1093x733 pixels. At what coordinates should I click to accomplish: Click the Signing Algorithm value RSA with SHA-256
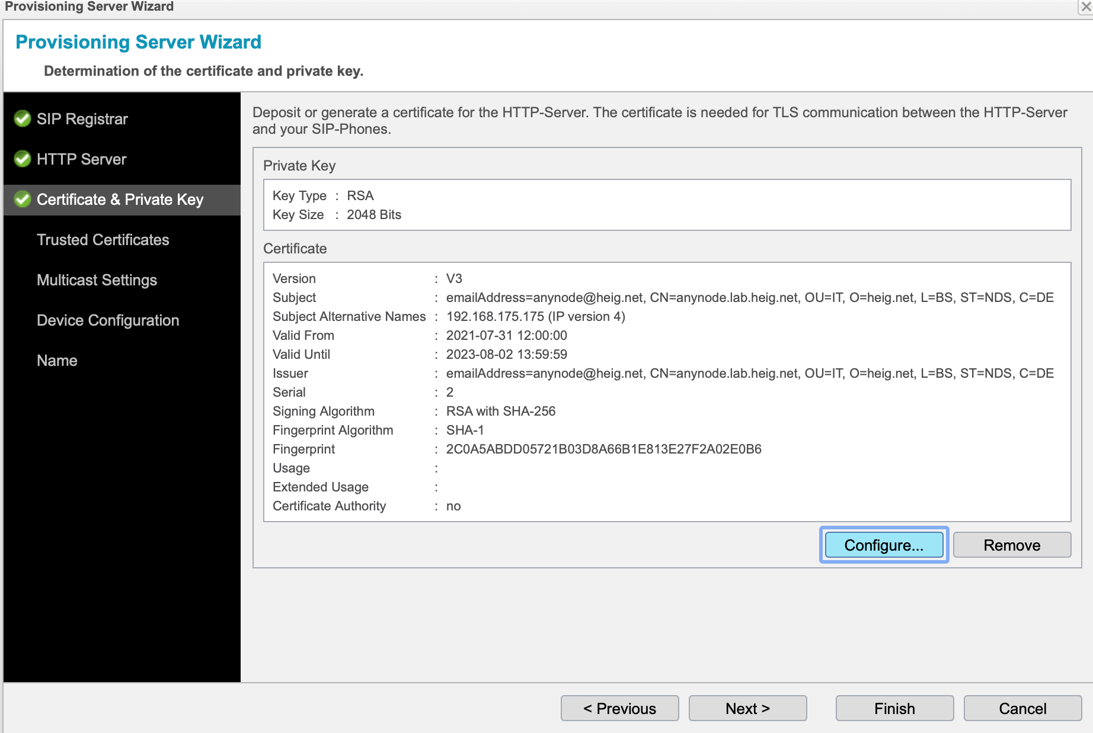501,411
